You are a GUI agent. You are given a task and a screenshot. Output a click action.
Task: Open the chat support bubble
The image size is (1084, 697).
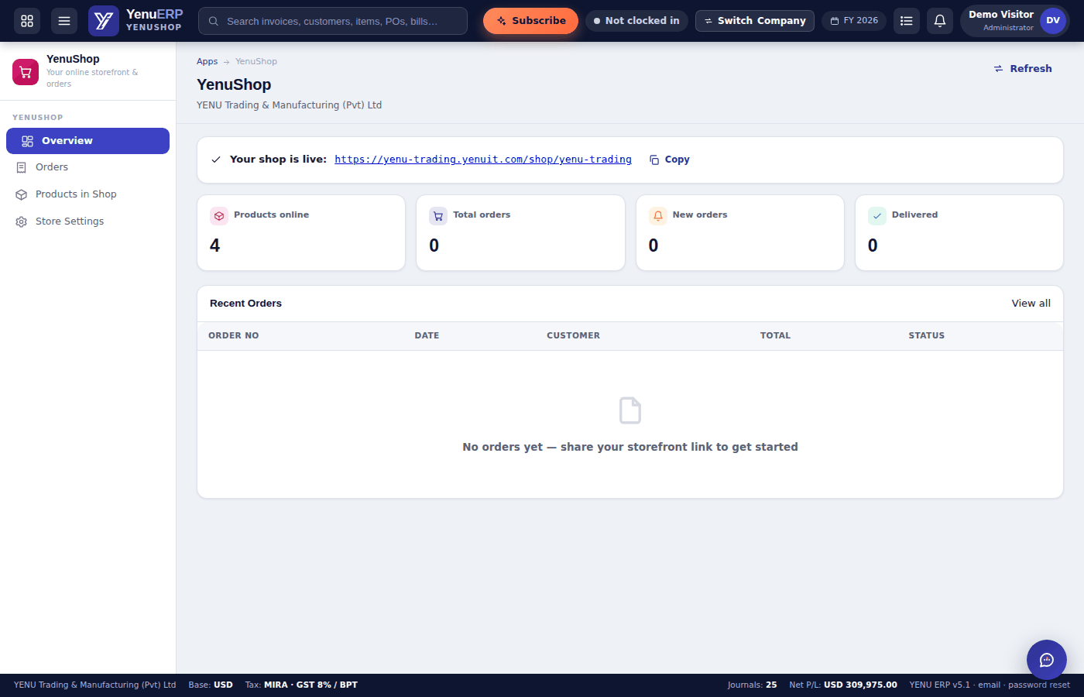[1047, 660]
